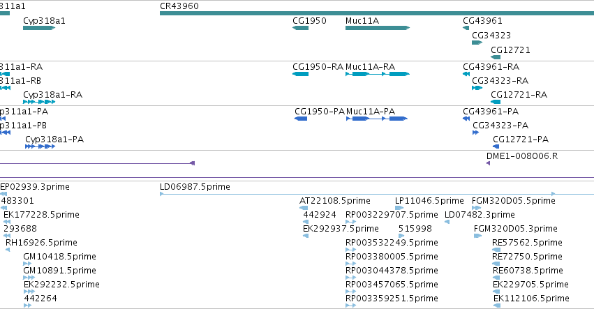Open the LD06987.5prime EST label
The width and height of the screenshot is (594, 309).
point(195,187)
